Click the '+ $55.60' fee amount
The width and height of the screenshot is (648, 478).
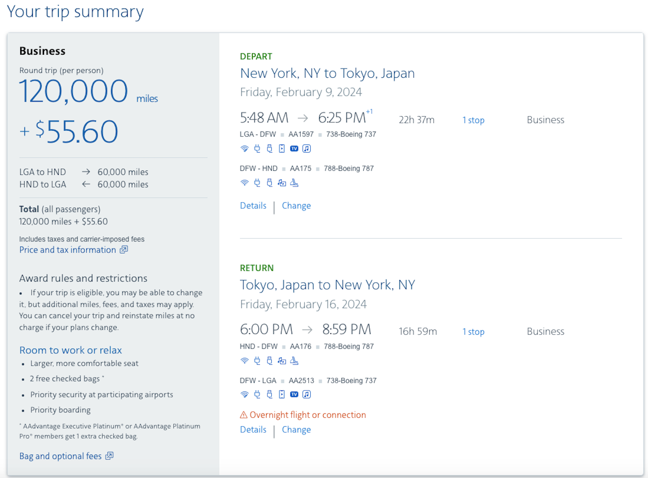click(x=69, y=132)
